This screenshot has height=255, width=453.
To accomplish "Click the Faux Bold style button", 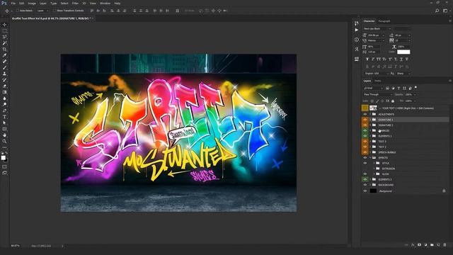I will pos(367,59).
